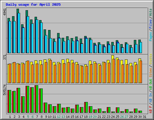154x120 pixels.
Task: Click the 'Visits' legend label
Action: point(150,59)
